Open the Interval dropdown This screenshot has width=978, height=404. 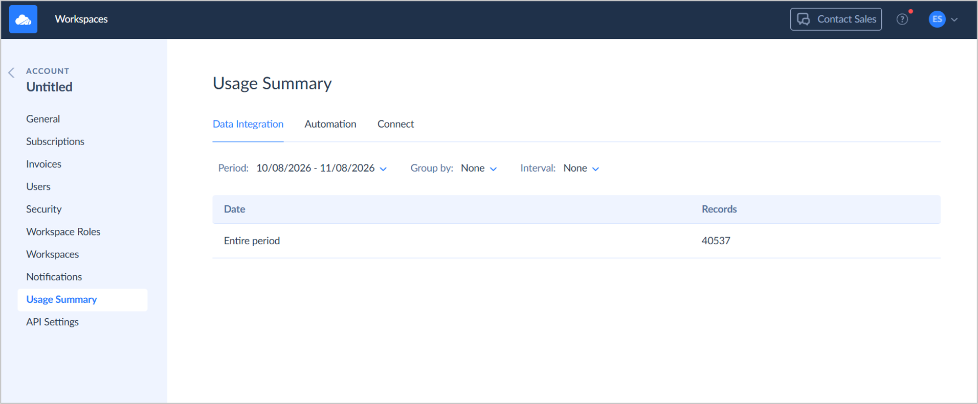click(x=581, y=168)
